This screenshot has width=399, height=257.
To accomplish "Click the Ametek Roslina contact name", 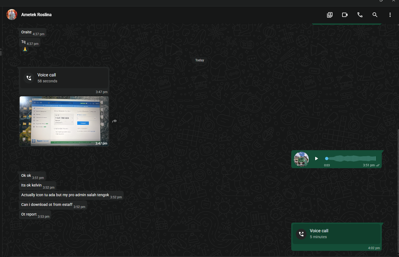I will 36,15.
